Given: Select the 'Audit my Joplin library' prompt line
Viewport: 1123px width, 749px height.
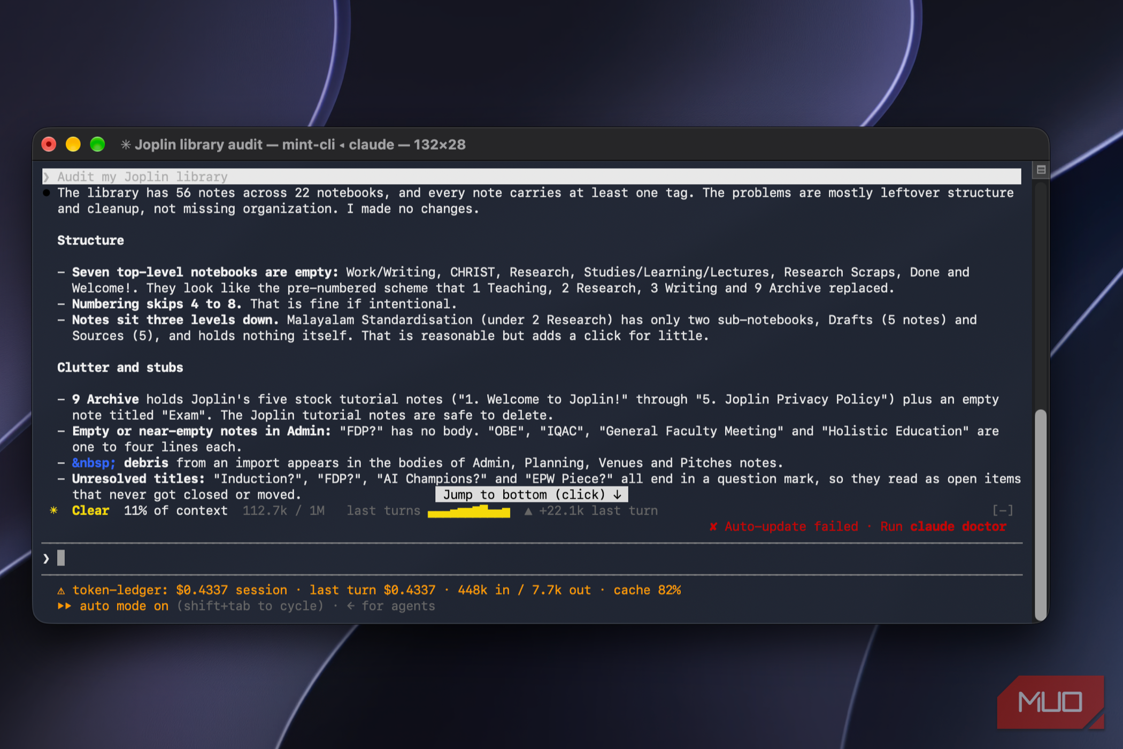Looking at the screenshot, I should pos(532,177).
